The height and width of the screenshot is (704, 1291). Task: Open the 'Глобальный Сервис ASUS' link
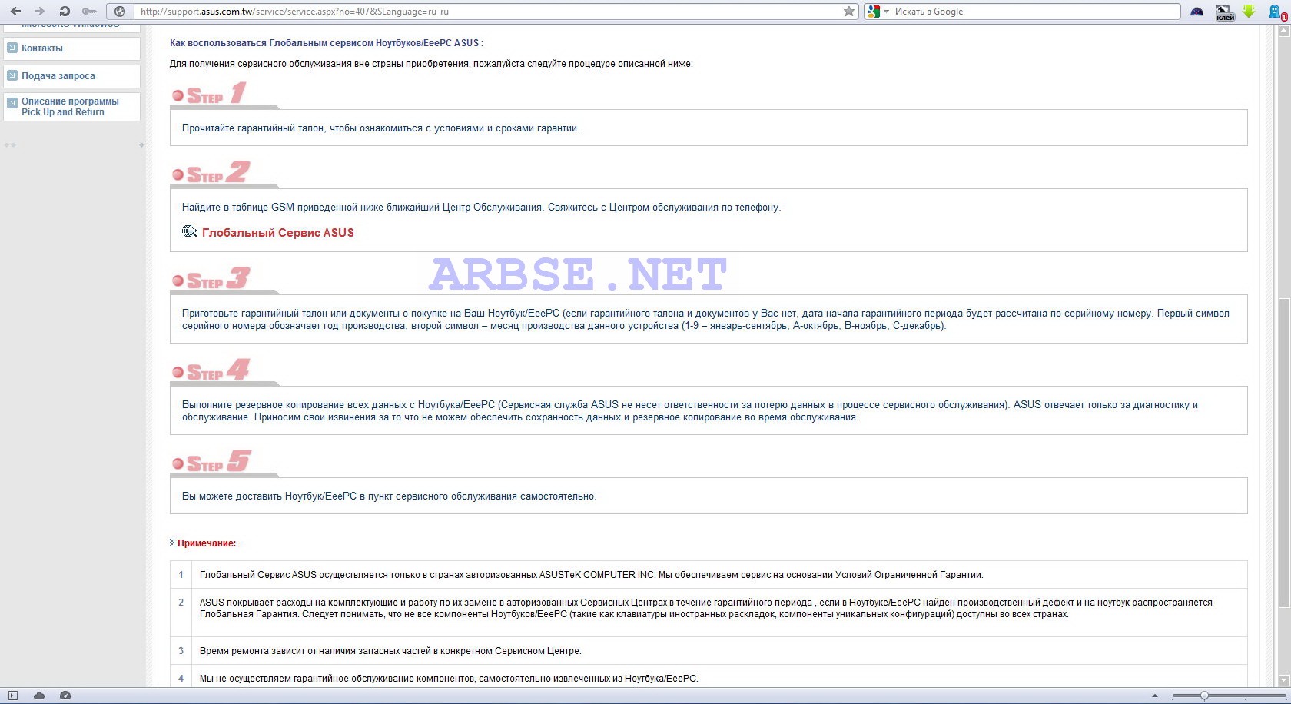click(x=277, y=233)
